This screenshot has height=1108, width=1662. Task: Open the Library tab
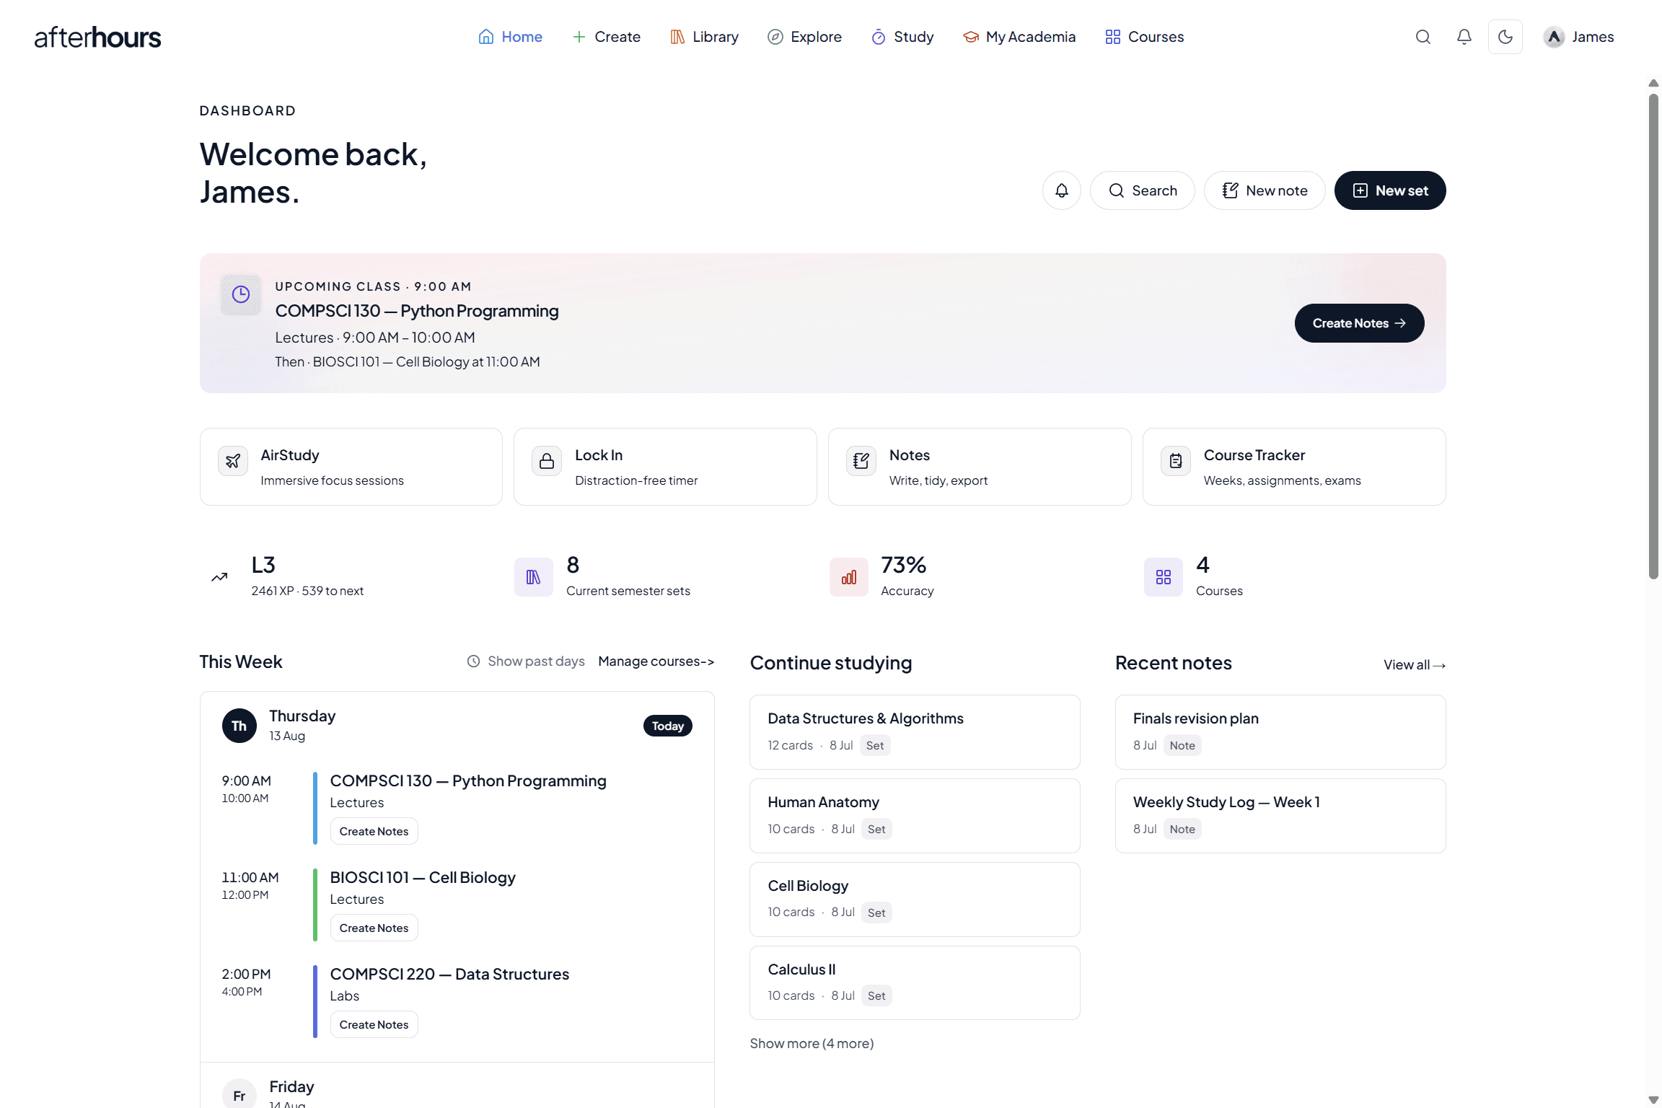pyautogui.click(x=704, y=37)
